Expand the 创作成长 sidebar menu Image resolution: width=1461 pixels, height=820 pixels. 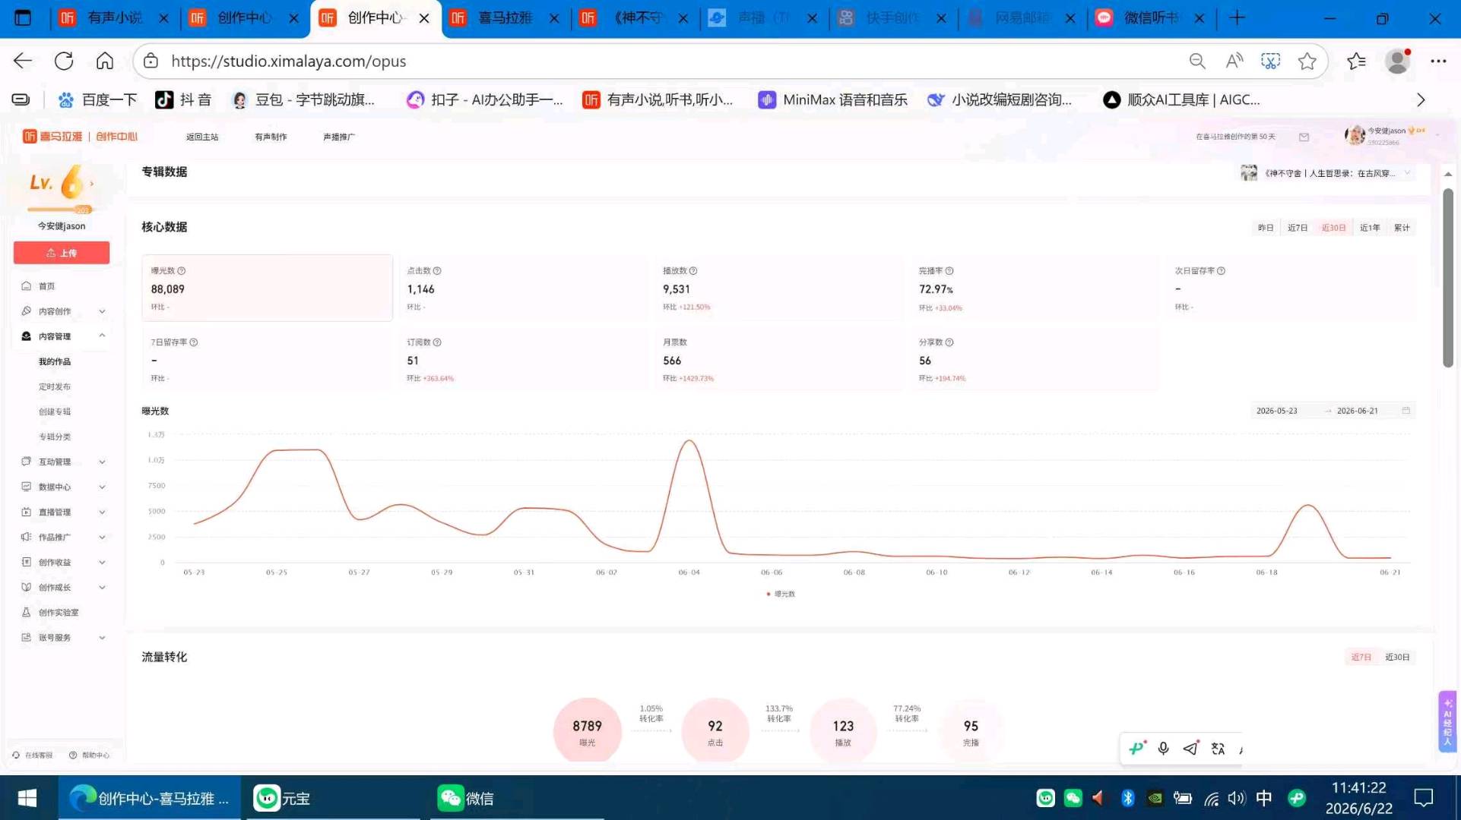pyautogui.click(x=102, y=587)
